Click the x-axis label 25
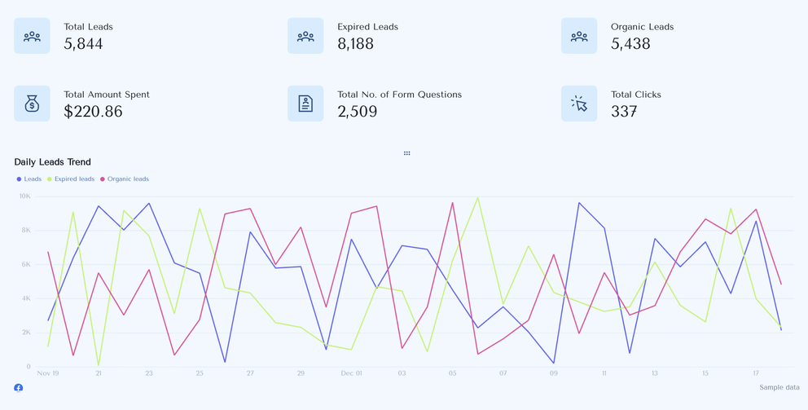 [200, 373]
